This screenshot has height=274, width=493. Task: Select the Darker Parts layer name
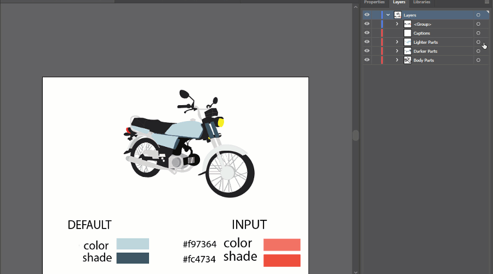426,51
